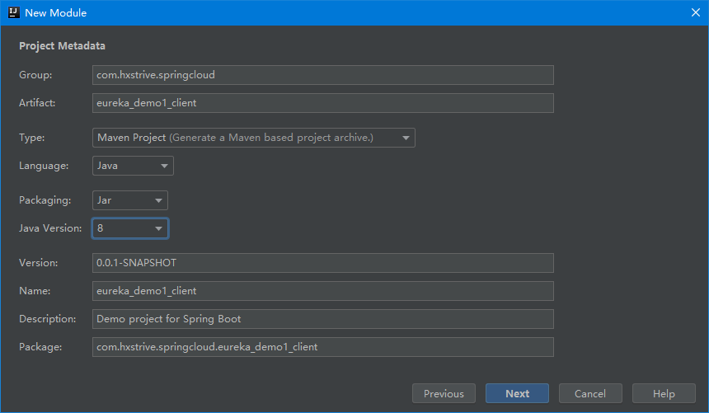The image size is (709, 413).
Task: Open the Type dropdown arrow
Action: [406, 138]
